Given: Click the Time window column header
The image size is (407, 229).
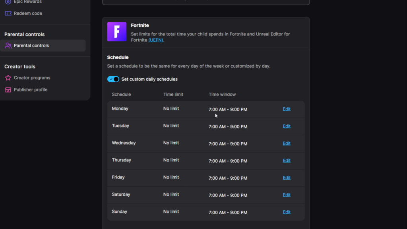Looking at the screenshot, I should point(222,95).
